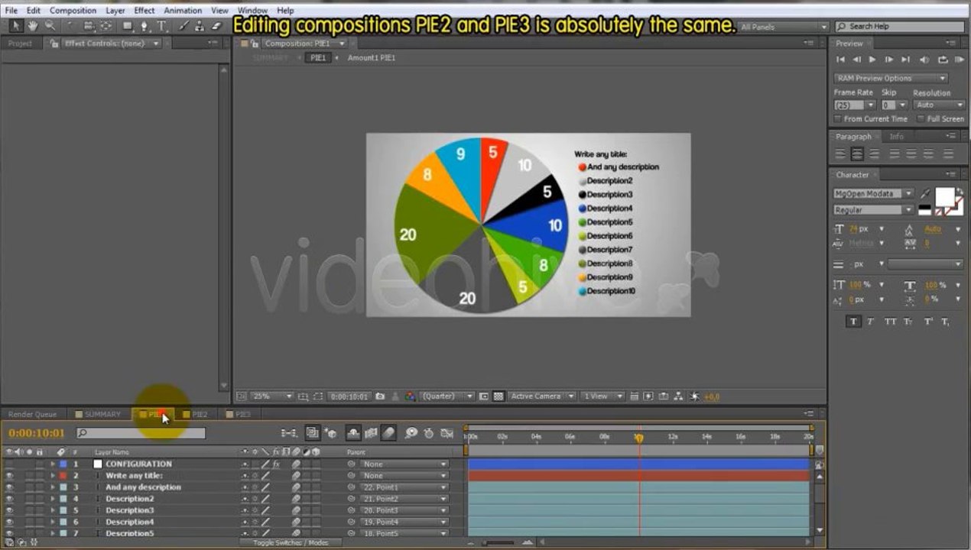The height and width of the screenshot is (550, 971).
Task: Select the Selection arrow tool
Action: point(16,26)
